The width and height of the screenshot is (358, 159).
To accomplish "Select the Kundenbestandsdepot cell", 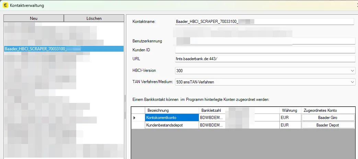I will pyautogui.click(x=172, y=125).
